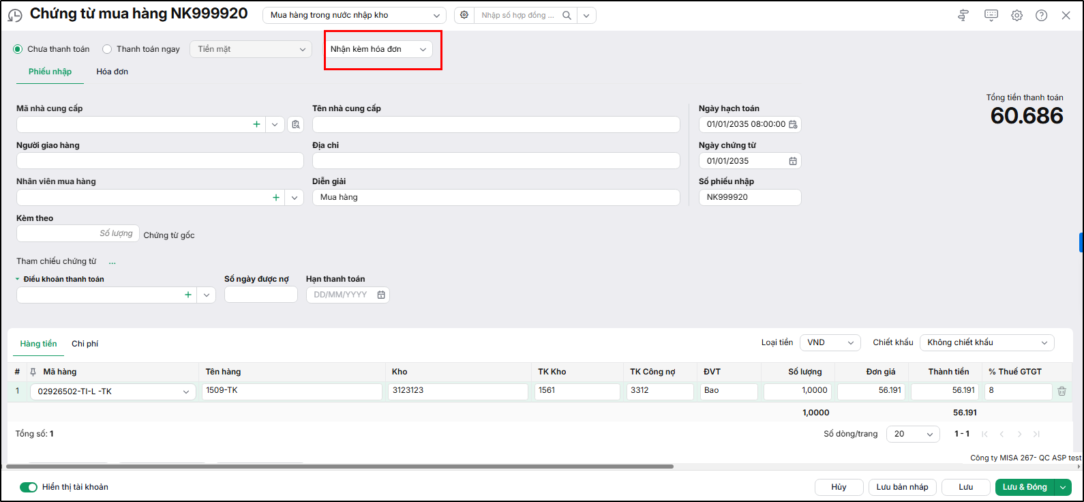Focus the Số ngày được nợ field

tap(261, 295)
